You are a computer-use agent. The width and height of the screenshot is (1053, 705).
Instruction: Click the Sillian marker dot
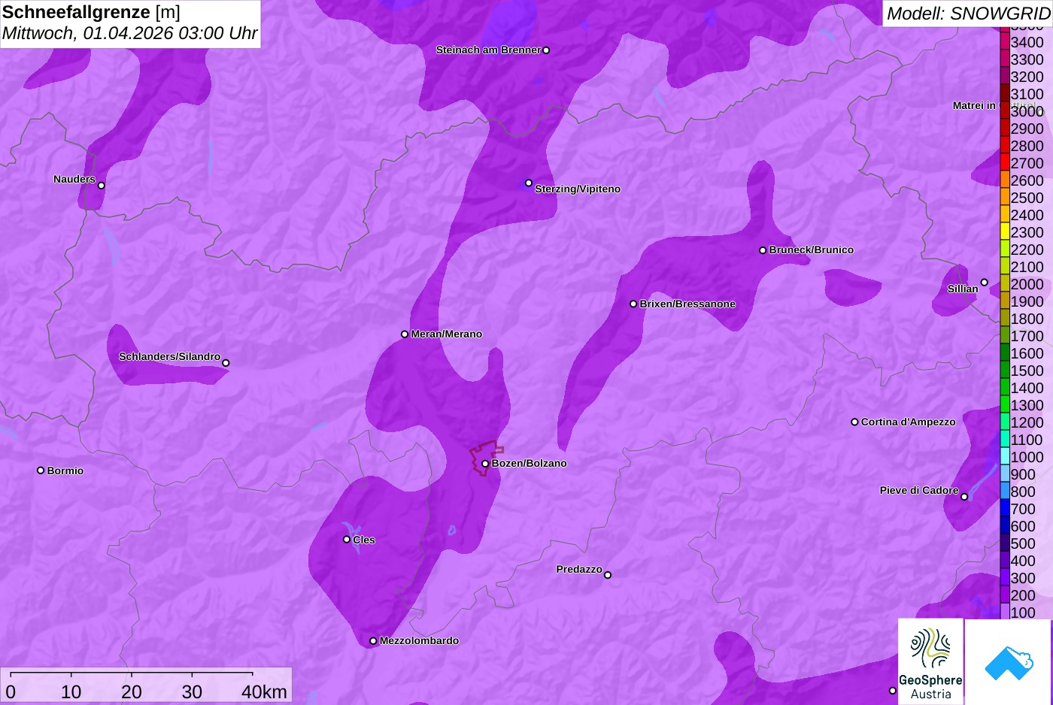click(984, 283)
